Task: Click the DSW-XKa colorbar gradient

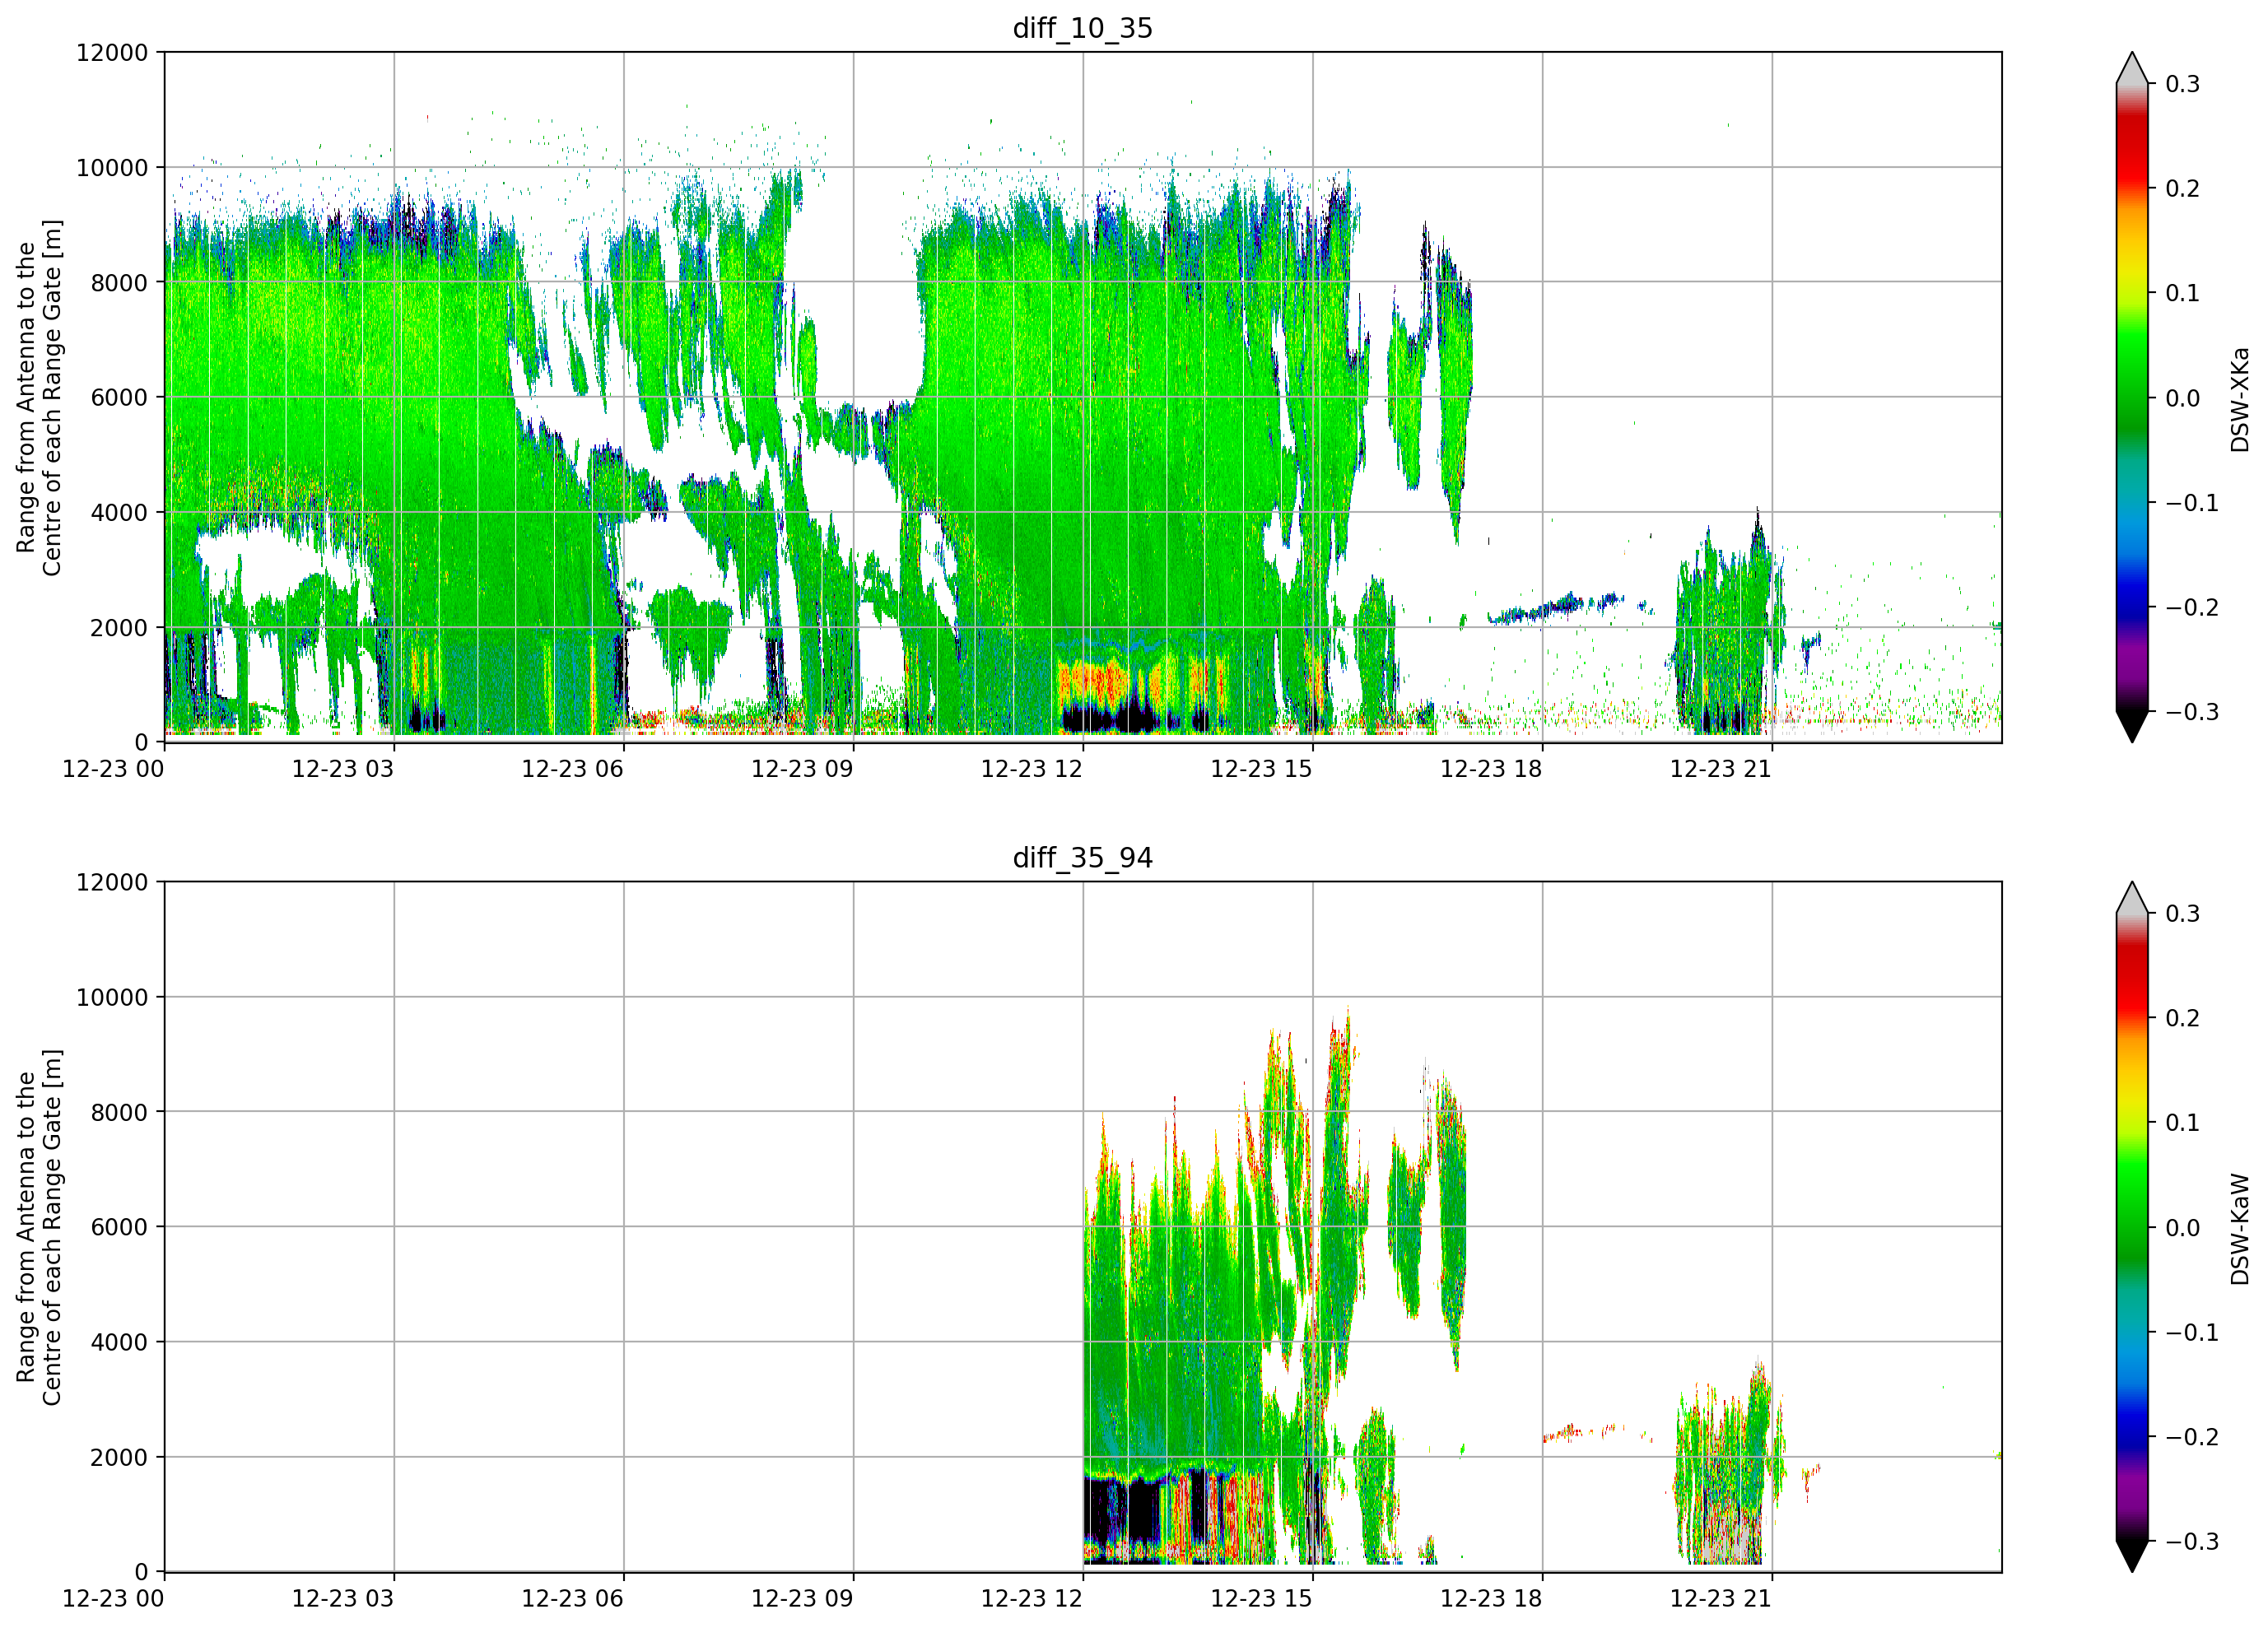Action: (x=2132, y=397)
